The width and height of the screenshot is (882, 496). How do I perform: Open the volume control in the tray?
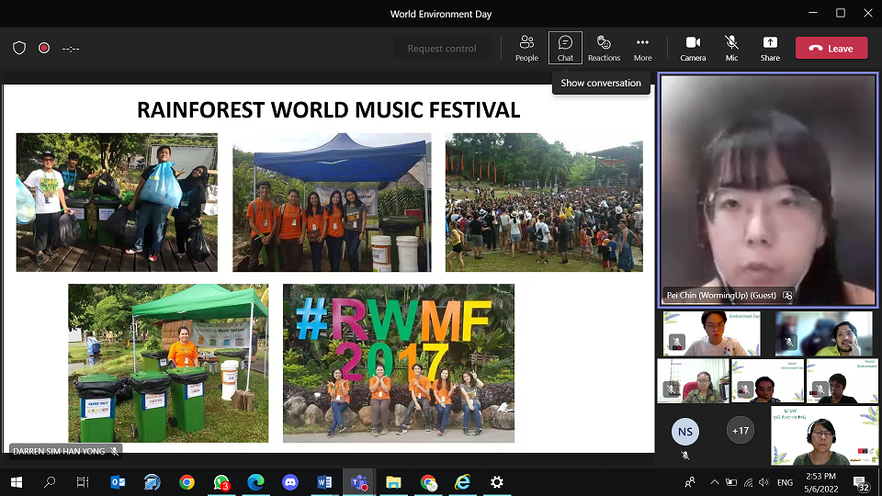point(763,482)
